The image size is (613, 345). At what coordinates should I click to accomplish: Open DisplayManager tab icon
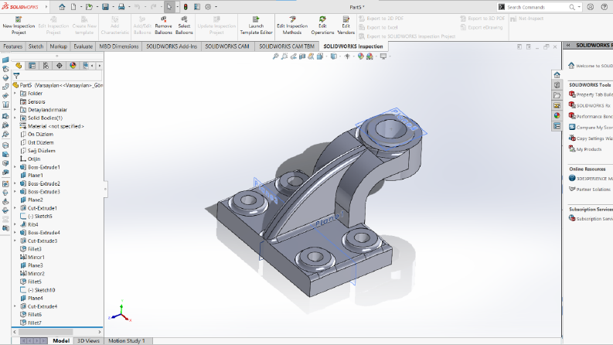73,66
